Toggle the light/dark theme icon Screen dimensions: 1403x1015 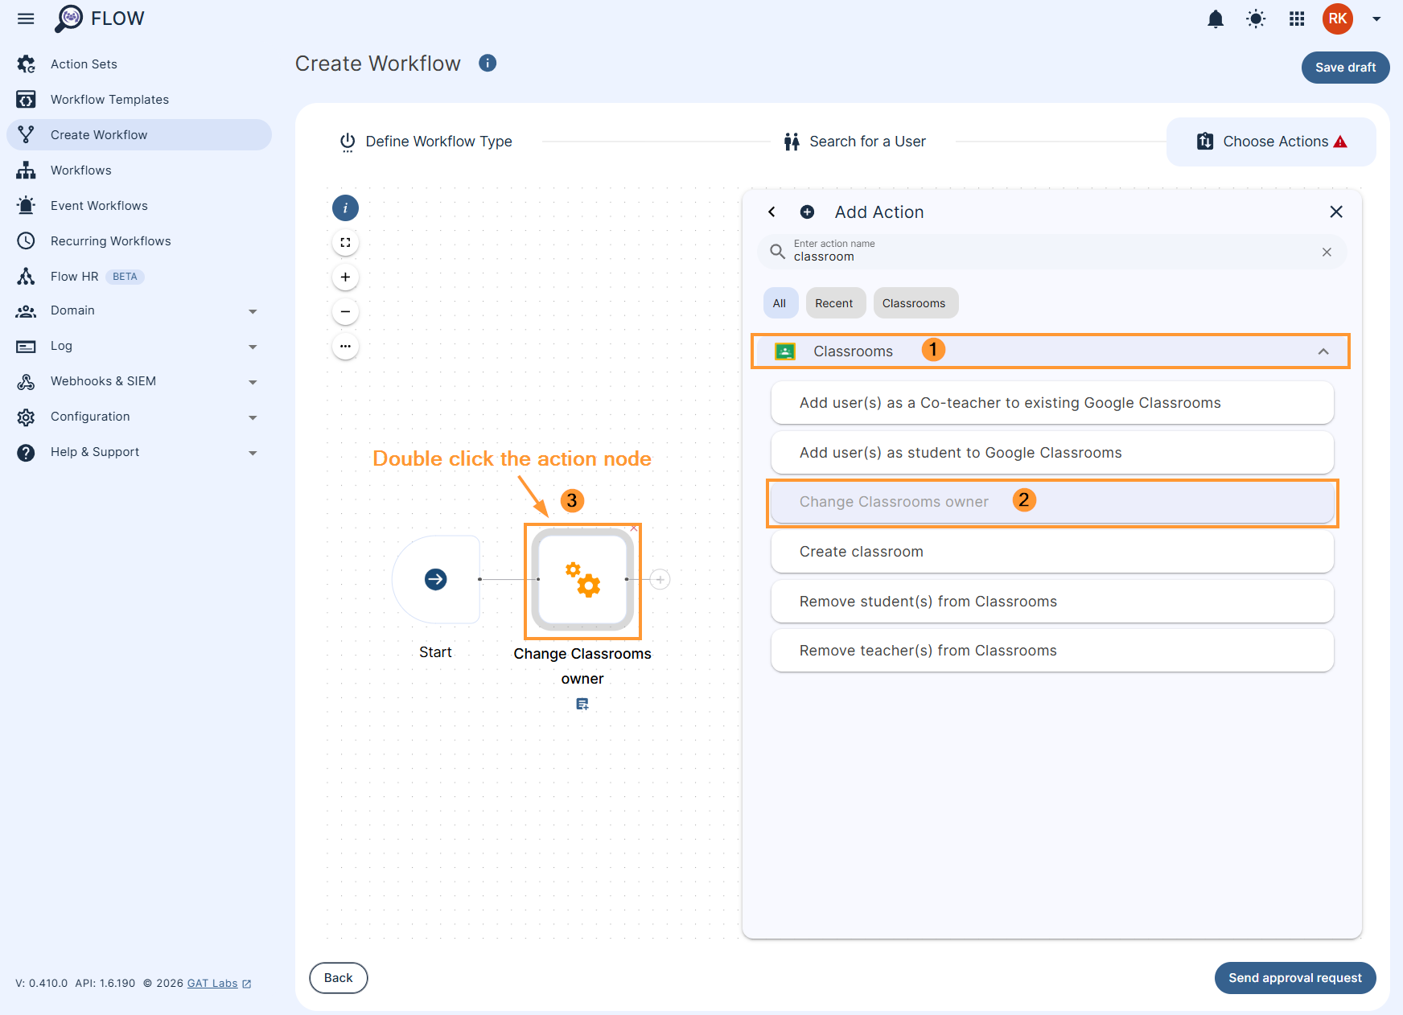point(1256,19)
